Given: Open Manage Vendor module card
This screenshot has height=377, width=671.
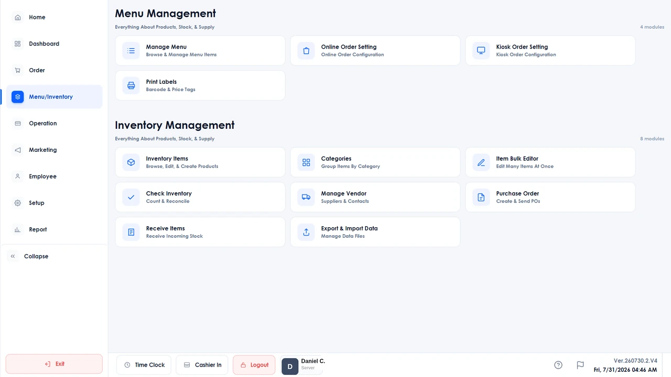Looking at the screenshot, I should 375,197.
